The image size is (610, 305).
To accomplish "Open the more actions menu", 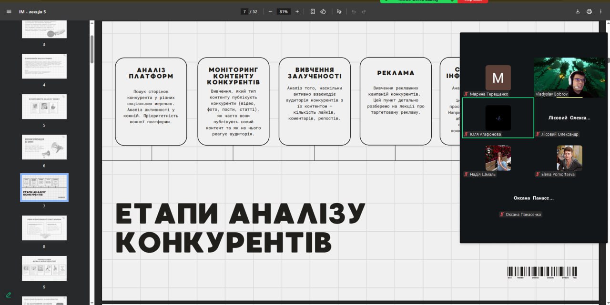I will tap(600, 11).
